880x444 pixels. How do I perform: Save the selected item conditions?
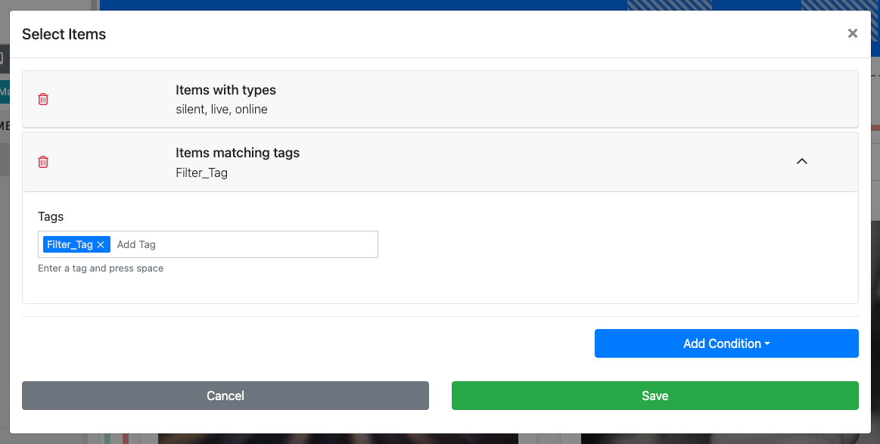tap(655, 396)
